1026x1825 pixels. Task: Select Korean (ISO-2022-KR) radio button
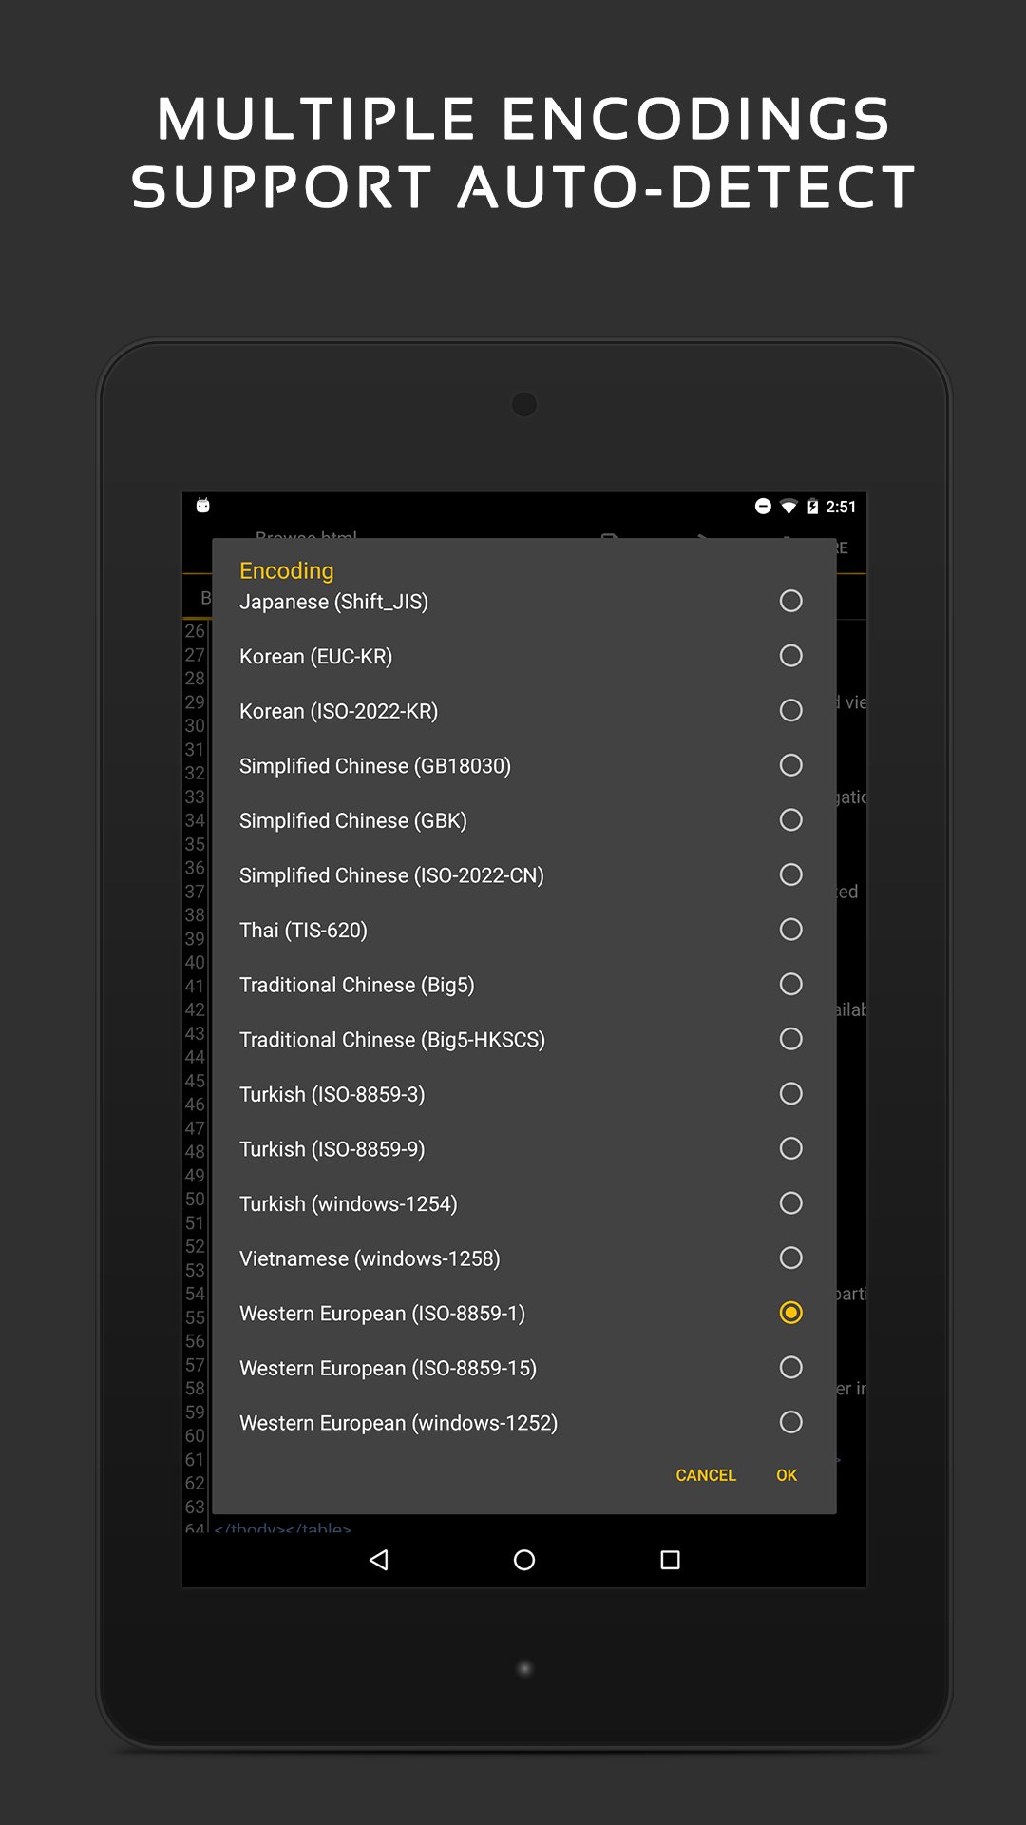tap(790, 710)
